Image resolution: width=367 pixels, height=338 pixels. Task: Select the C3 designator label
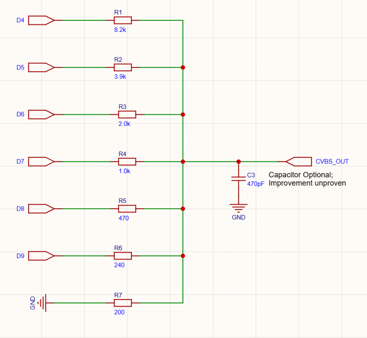pyautogui.click(x=251, y=175)
